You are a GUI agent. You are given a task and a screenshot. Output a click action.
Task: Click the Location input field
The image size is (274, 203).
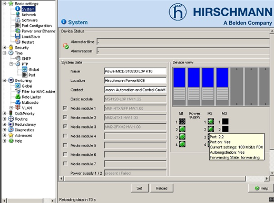(x=135, y=80)
